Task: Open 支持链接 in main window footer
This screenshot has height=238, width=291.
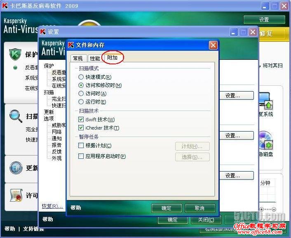Action: pyautogui.click(x=33, y=229)
